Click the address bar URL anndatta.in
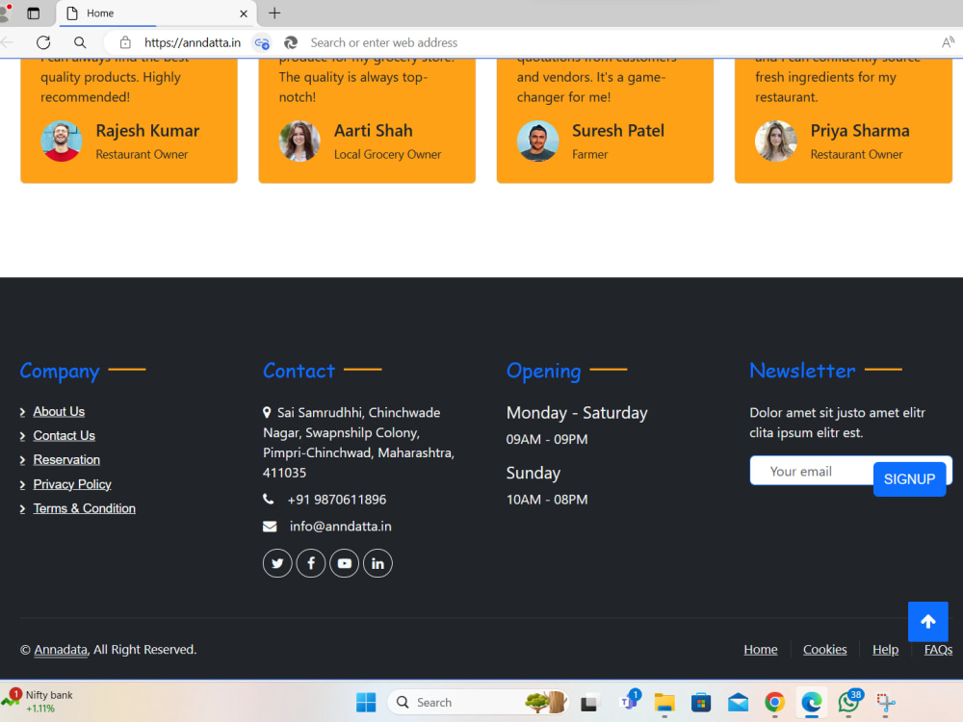 tap(193, 42)
